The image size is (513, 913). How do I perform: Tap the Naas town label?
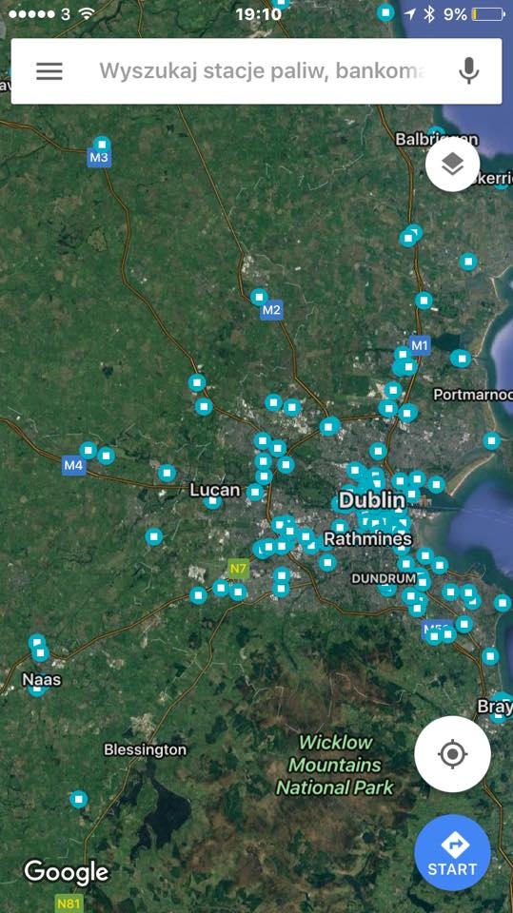tap(41, 679)
